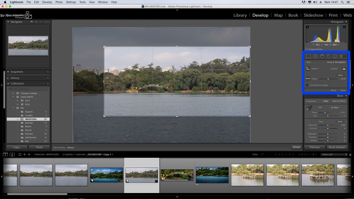
Task: Enable Constrain to Image checkbox
Action: pyautogui.click(x=307, y=85)
